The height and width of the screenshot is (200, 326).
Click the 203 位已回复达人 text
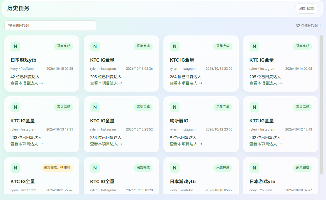[26, 137]
